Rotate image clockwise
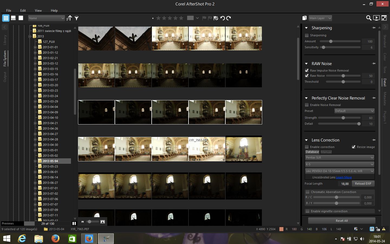The image size is (390, 244). (229, 18)
